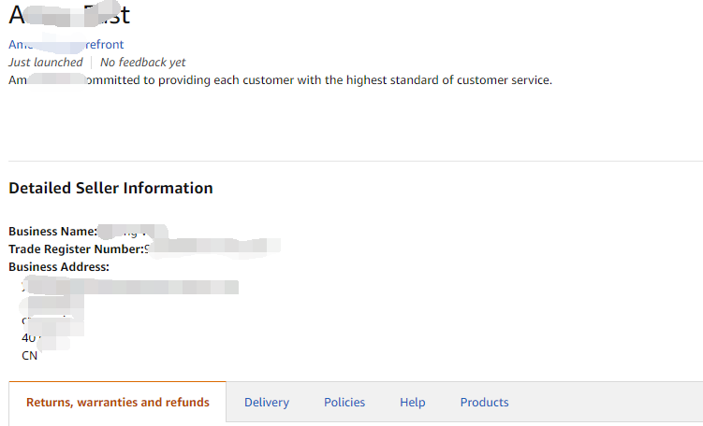The width and height of the screenshot is (703, 426).
Task: Click the Detailed Seller Information heading
Action: click(110, 188)
